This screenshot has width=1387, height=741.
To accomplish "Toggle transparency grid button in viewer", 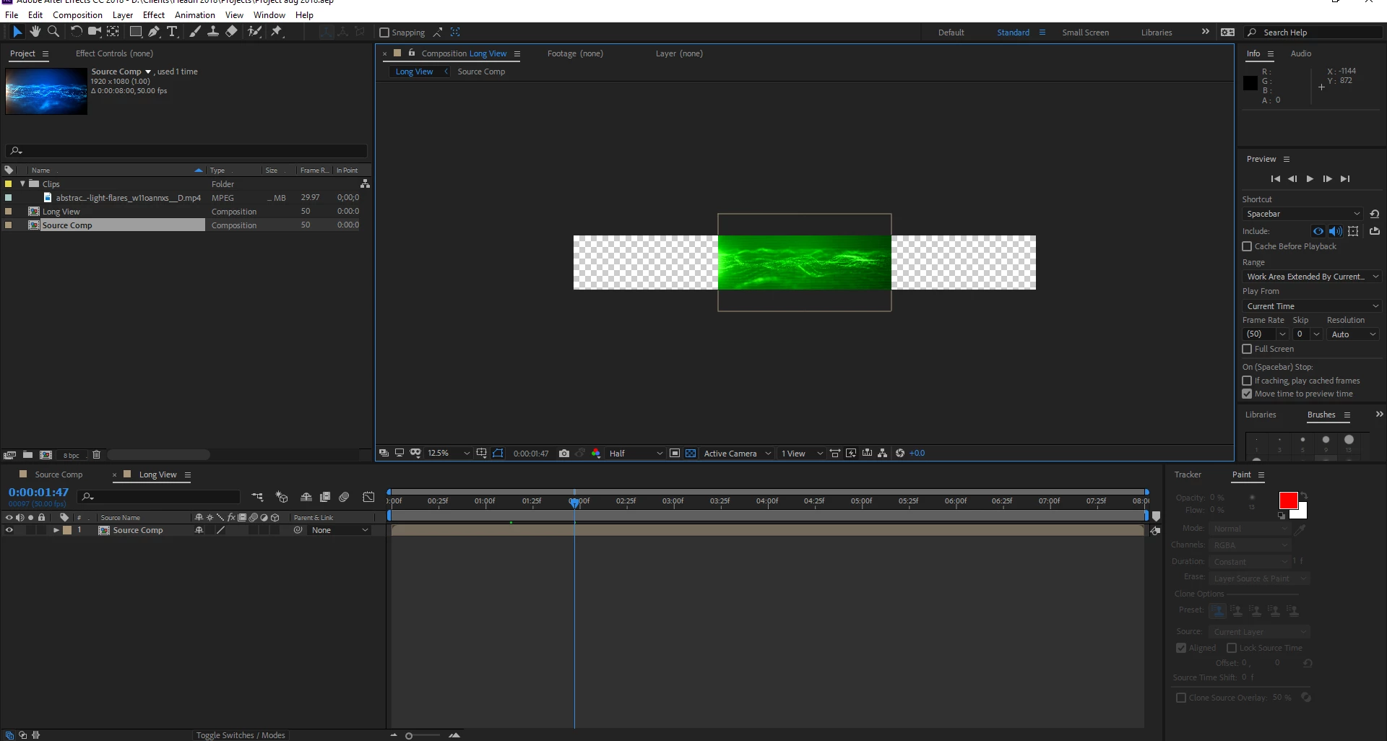I will coord(691,454).
